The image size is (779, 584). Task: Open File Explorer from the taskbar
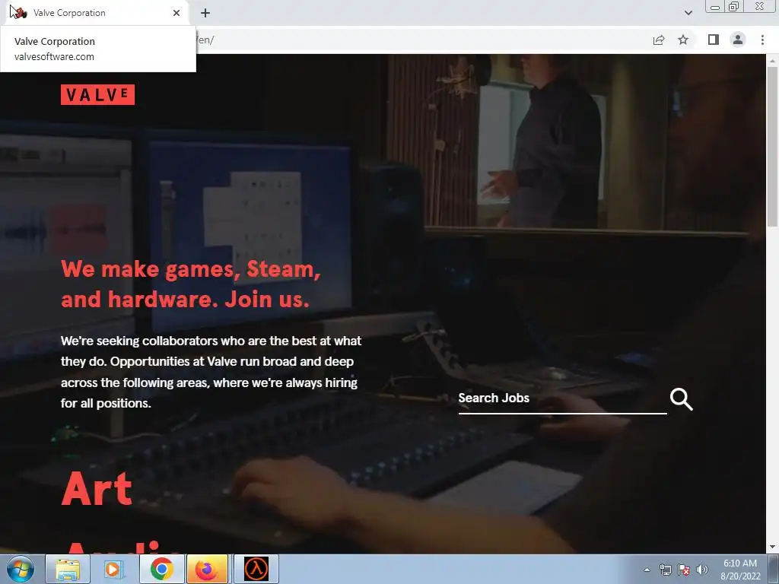point(68,569)
